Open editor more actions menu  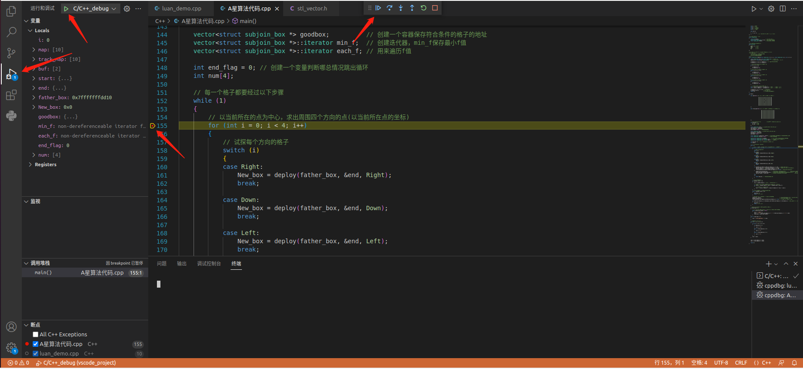794,9
